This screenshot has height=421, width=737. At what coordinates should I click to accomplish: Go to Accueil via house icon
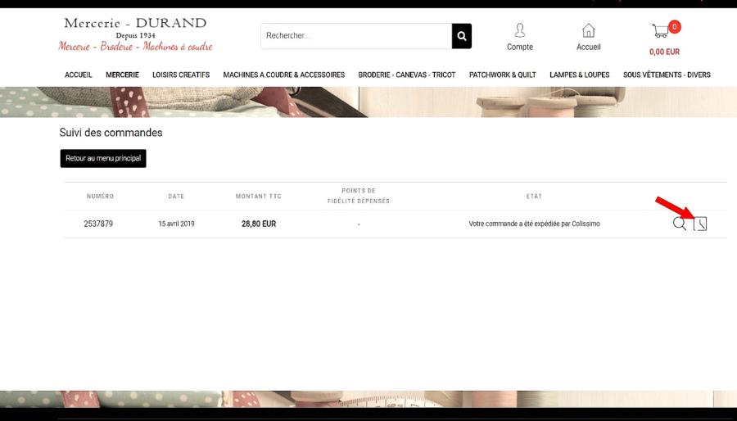click(x=589, y=30)
